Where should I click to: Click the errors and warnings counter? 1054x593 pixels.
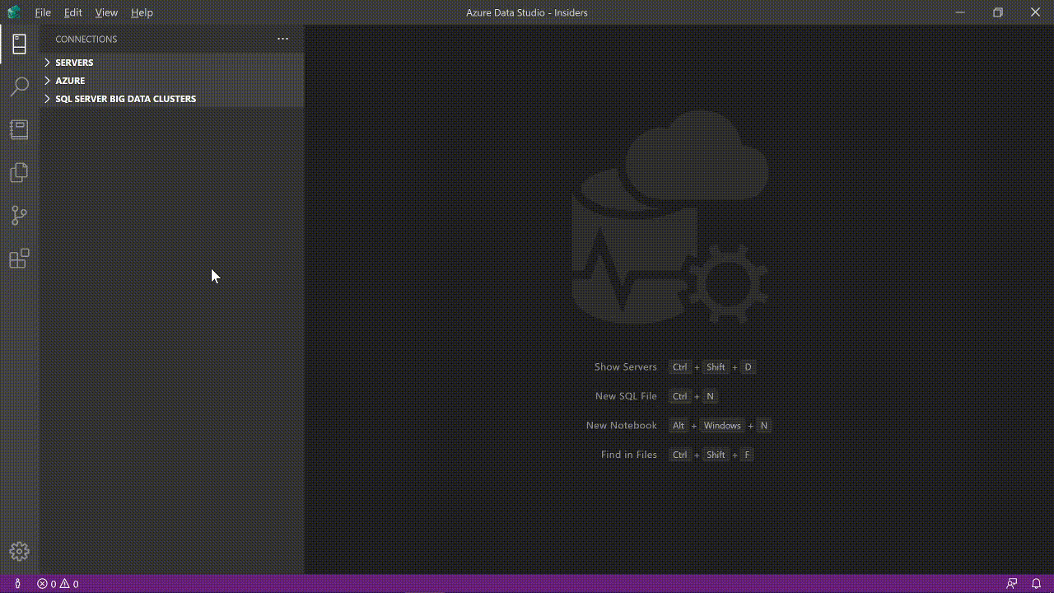coord(58,583)
